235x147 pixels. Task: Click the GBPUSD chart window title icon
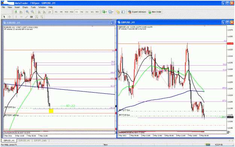click(x=119, y=22)
